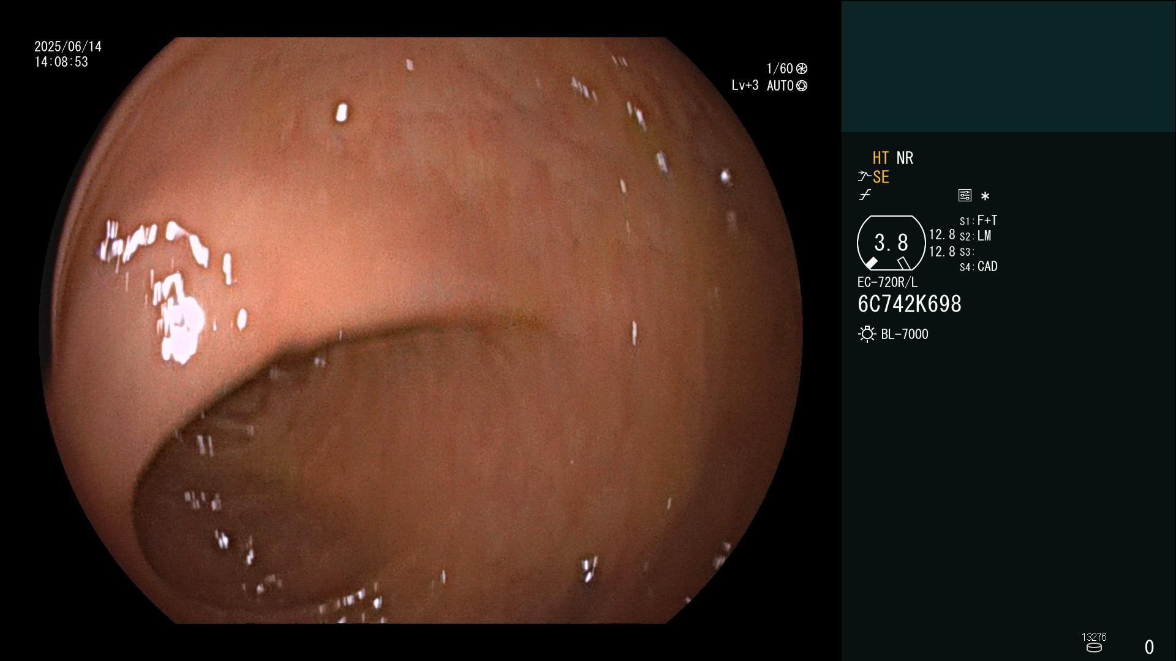Click the time 14:08:53
Image resolution: width=1176 pixels, height=661 pixels.
[x=61, y=62]
